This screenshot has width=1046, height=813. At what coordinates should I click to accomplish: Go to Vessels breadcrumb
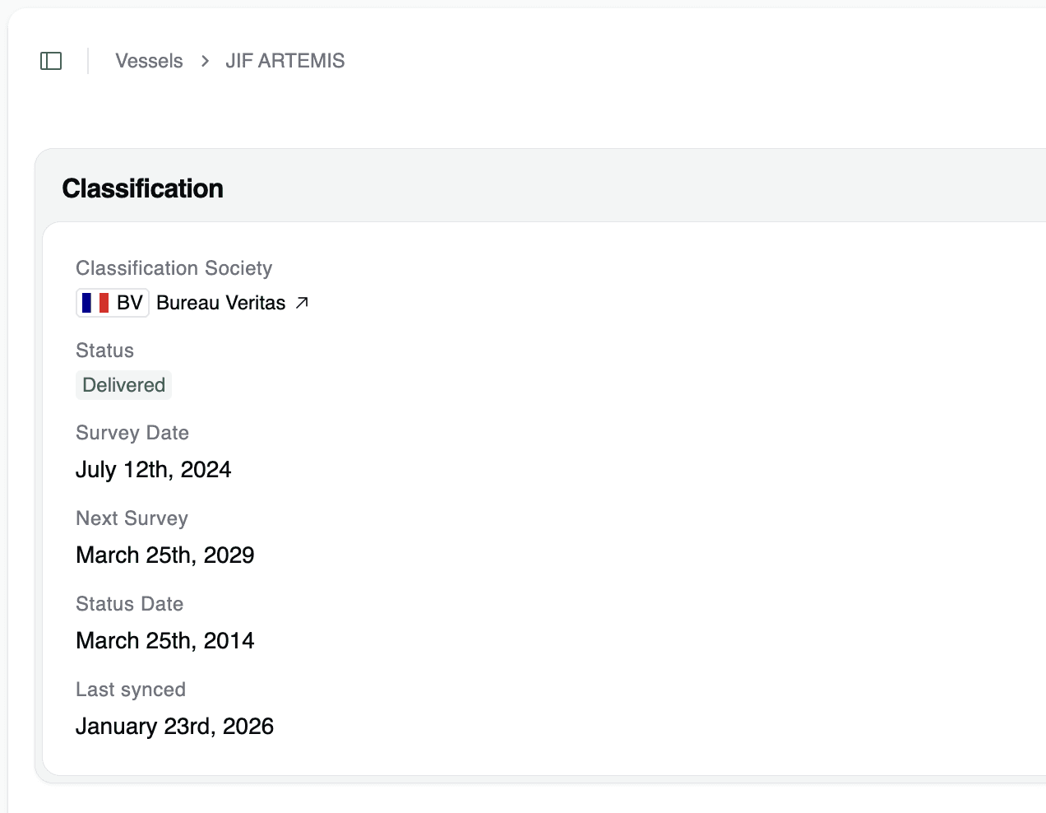click(149, 61)
